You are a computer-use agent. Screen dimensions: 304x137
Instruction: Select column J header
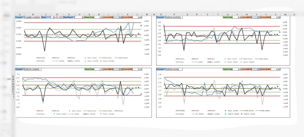(118, 14)
